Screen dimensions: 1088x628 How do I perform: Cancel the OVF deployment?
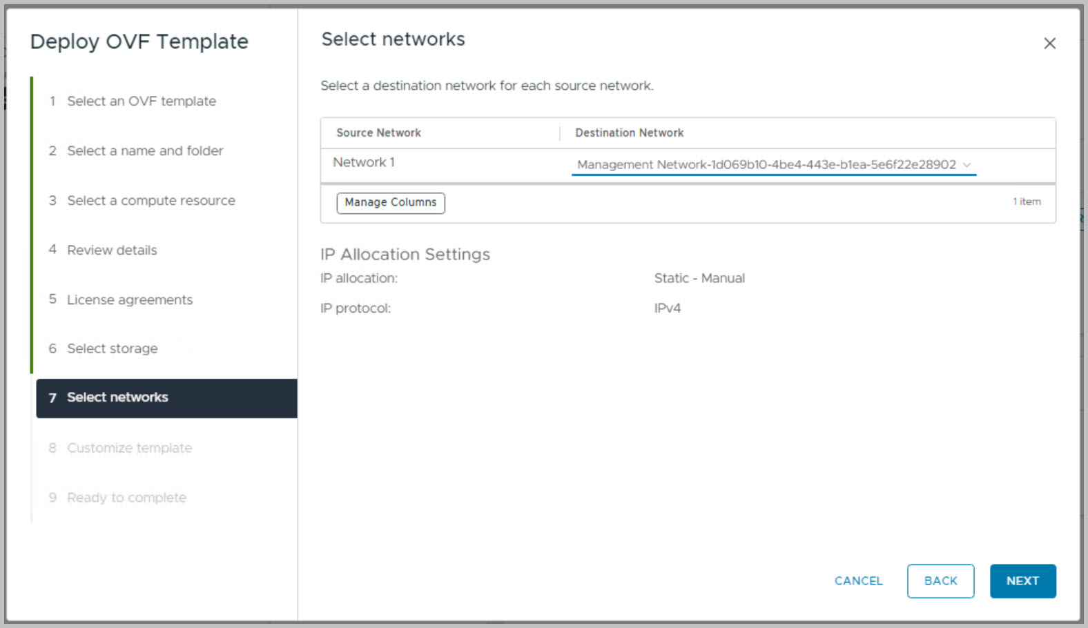pos(858,581)
